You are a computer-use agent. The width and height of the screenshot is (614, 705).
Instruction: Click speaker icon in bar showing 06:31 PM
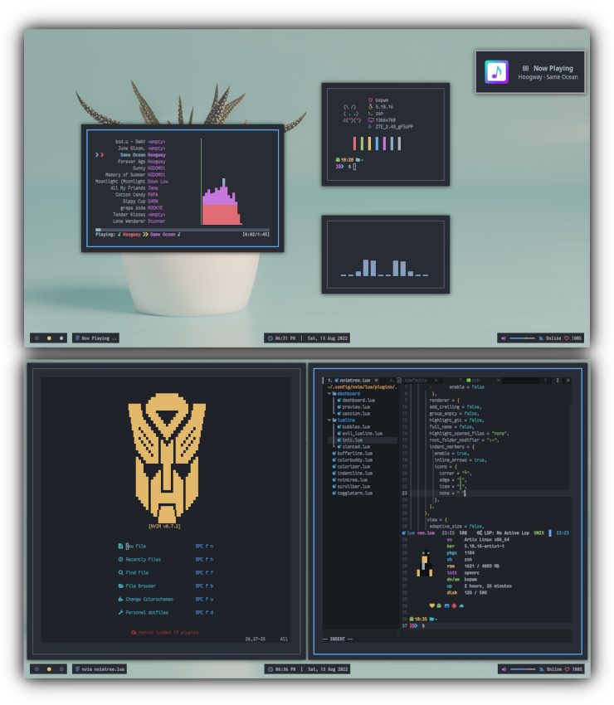click(504, 338)
